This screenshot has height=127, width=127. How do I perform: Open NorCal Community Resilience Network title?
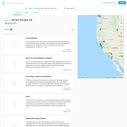tap(39, 58)
